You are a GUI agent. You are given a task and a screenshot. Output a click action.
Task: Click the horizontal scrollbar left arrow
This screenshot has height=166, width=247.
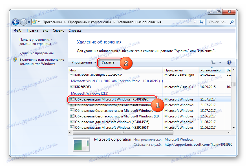(x=70, y=133)
